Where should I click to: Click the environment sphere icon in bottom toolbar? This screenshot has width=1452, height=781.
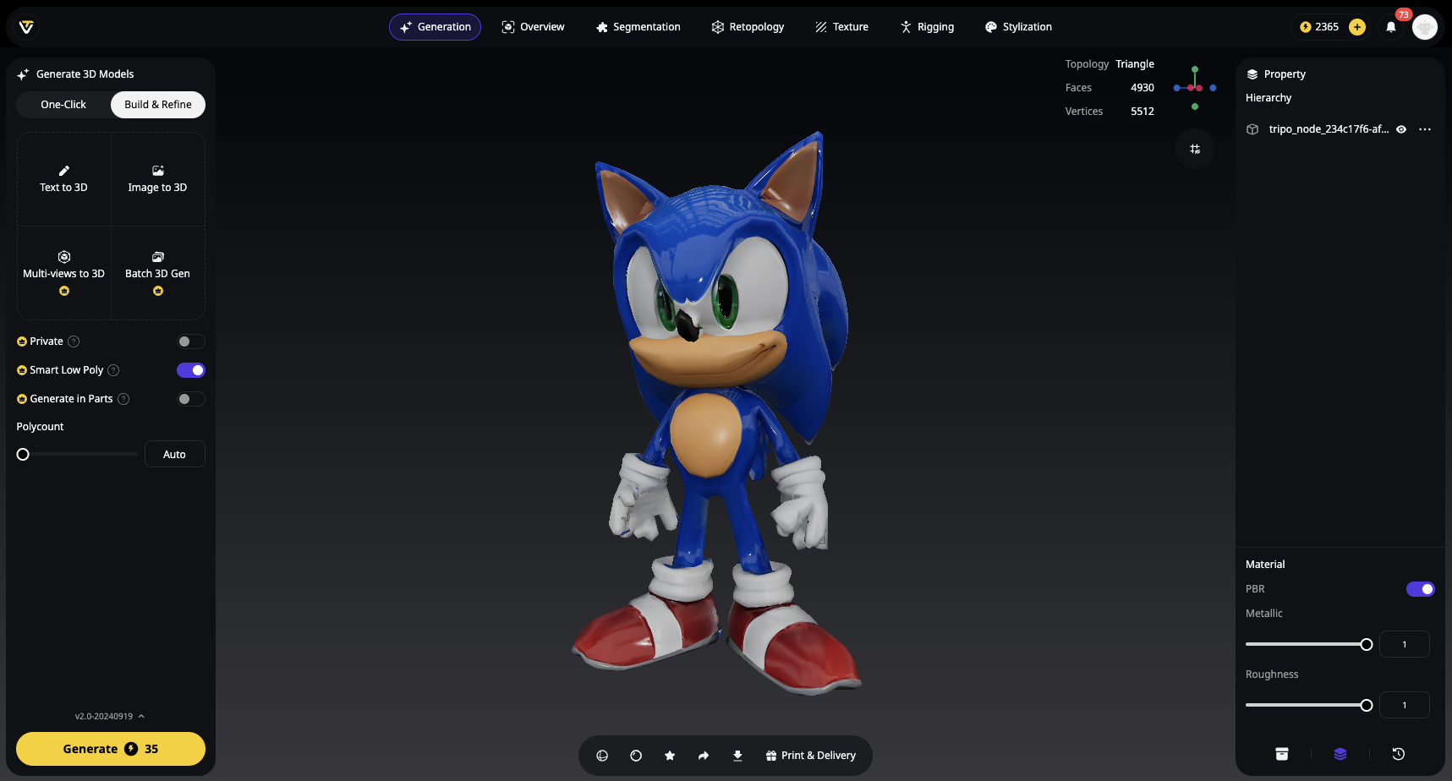[x=602, y=756]
